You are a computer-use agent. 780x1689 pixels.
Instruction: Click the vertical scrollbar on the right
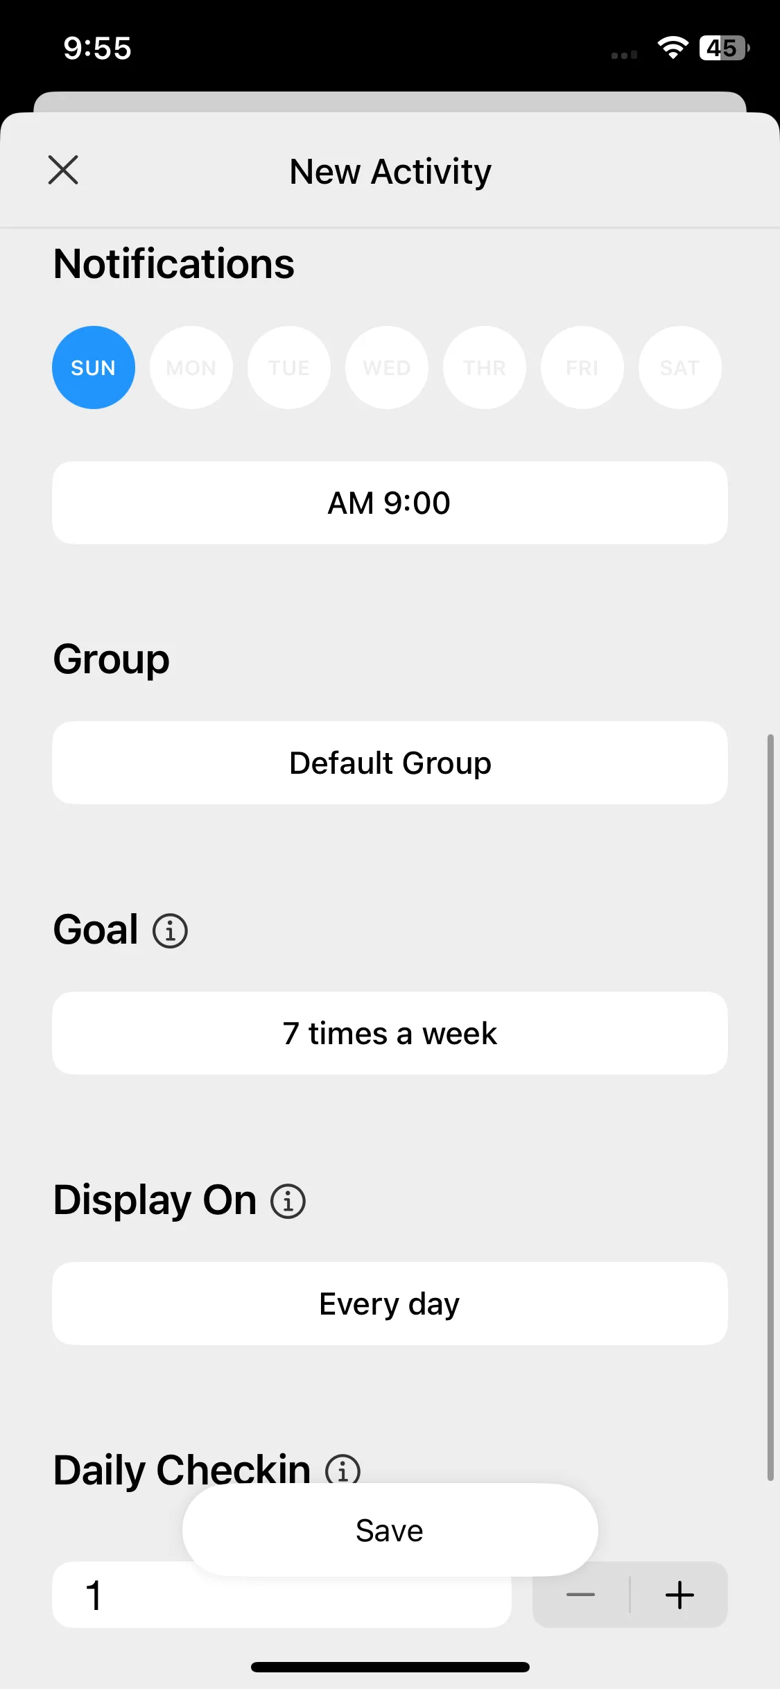tap(770, 1107)
